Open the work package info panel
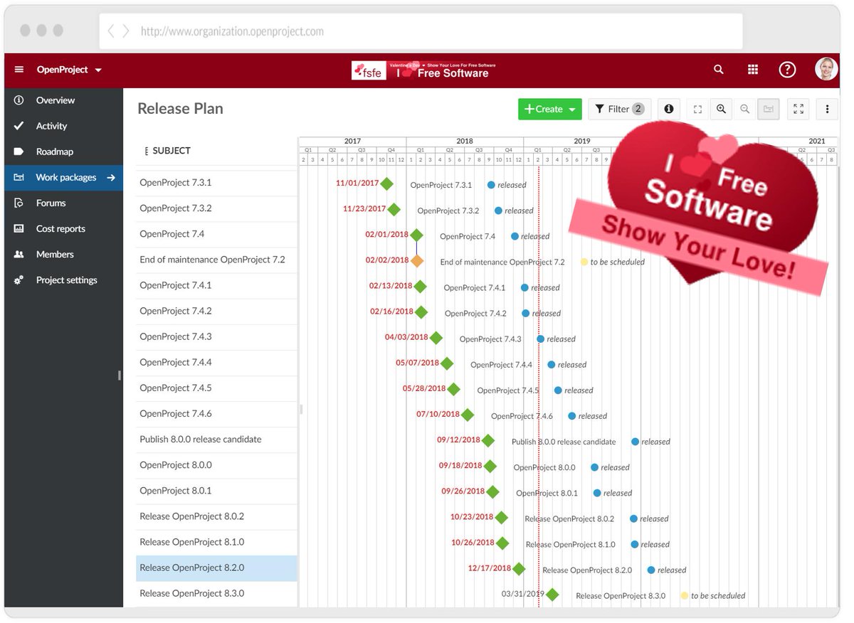Image resolution: width=854 pixels, height=623 pixels. pos(668,109)
